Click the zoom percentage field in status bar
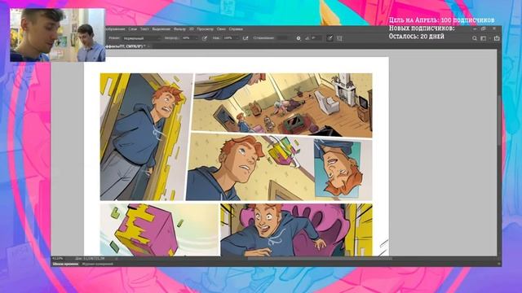522x293 pixels. coord(58,259)
